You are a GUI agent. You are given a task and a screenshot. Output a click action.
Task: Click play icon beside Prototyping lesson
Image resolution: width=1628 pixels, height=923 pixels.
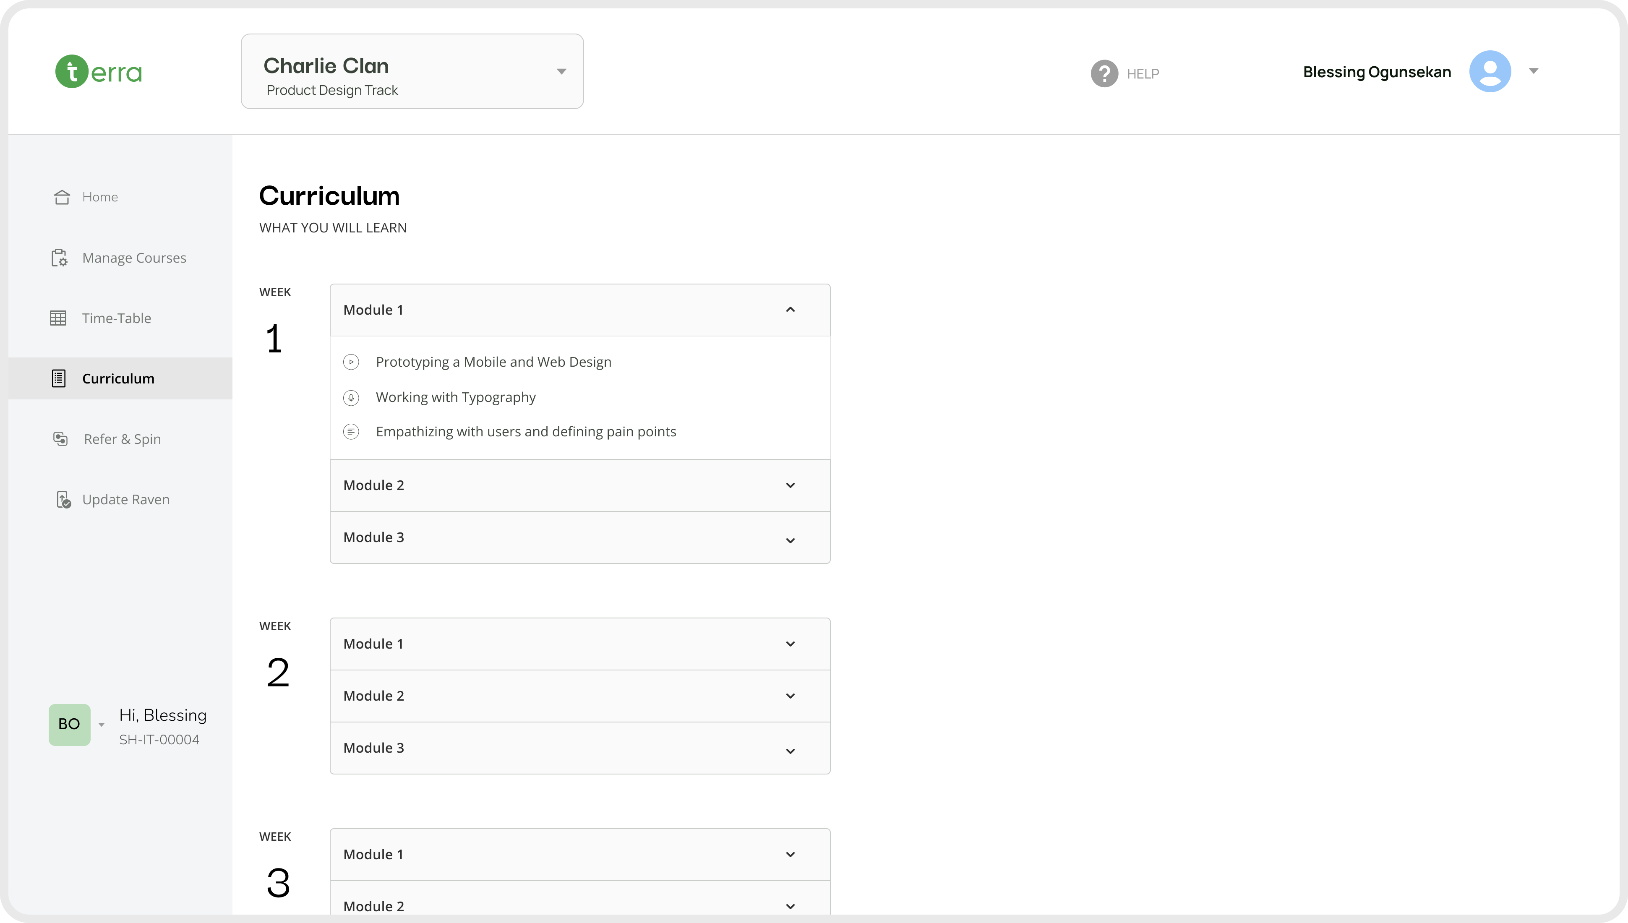(351, 362)
